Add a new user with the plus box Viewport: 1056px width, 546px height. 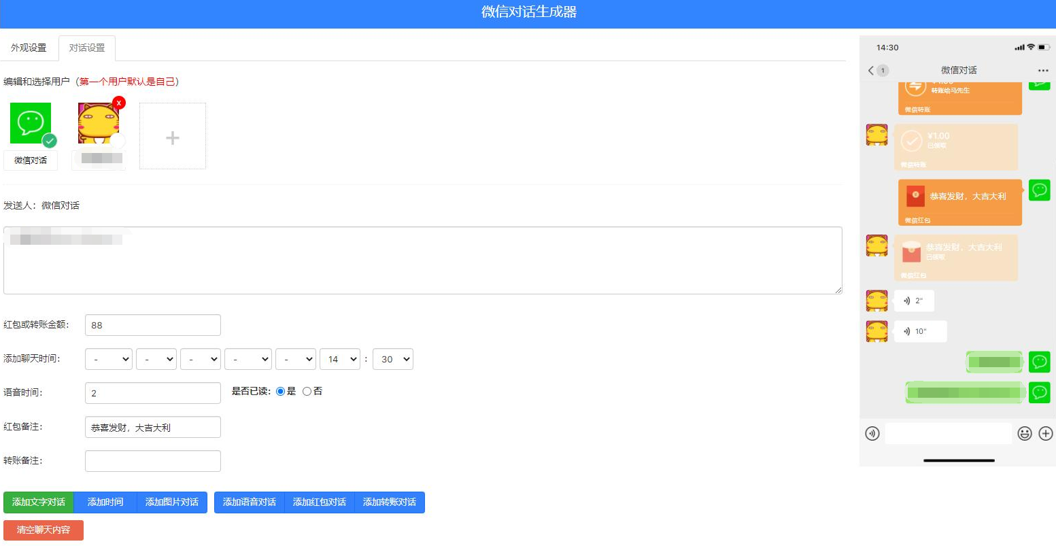pos(173,136)
